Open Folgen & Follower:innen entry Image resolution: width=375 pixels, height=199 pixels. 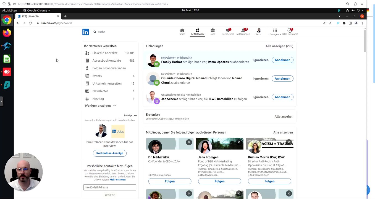(x=110, y=68)
